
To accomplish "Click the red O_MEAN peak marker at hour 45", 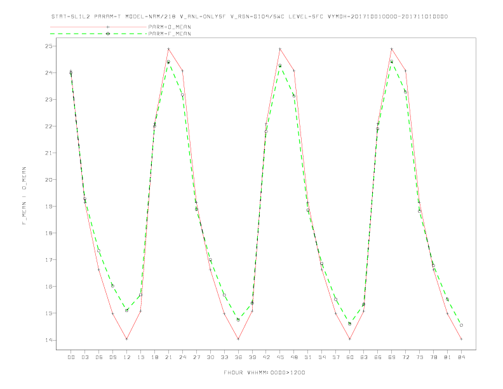I will [280, 49].
